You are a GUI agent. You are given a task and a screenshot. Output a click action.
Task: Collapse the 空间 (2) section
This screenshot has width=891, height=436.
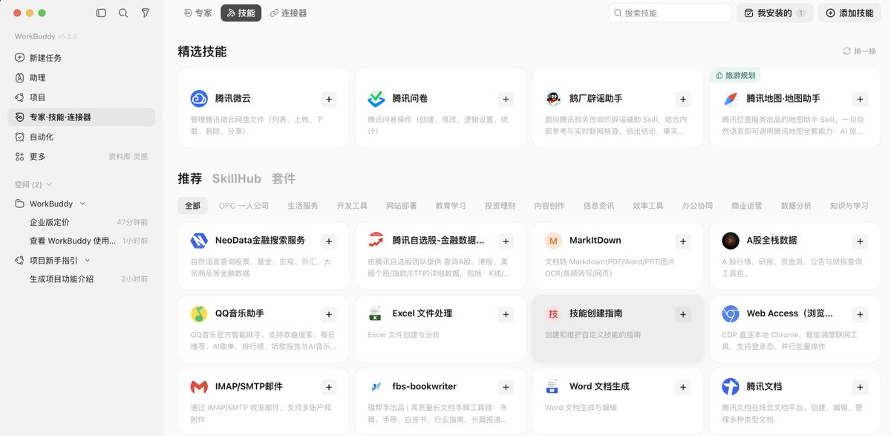pyautogui.click(x=49, y=184)
